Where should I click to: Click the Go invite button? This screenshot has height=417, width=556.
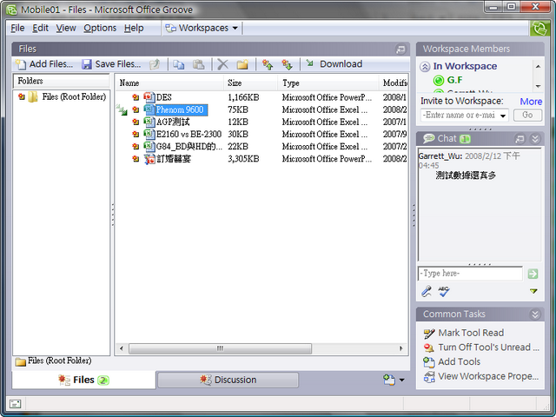pyautogui.click(x=527, y=115)
